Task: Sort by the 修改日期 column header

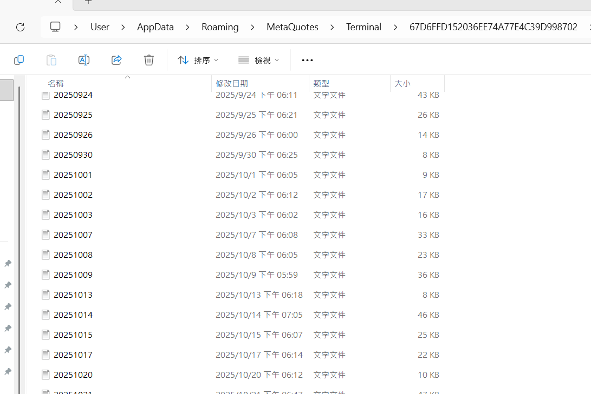Action: 232,83
